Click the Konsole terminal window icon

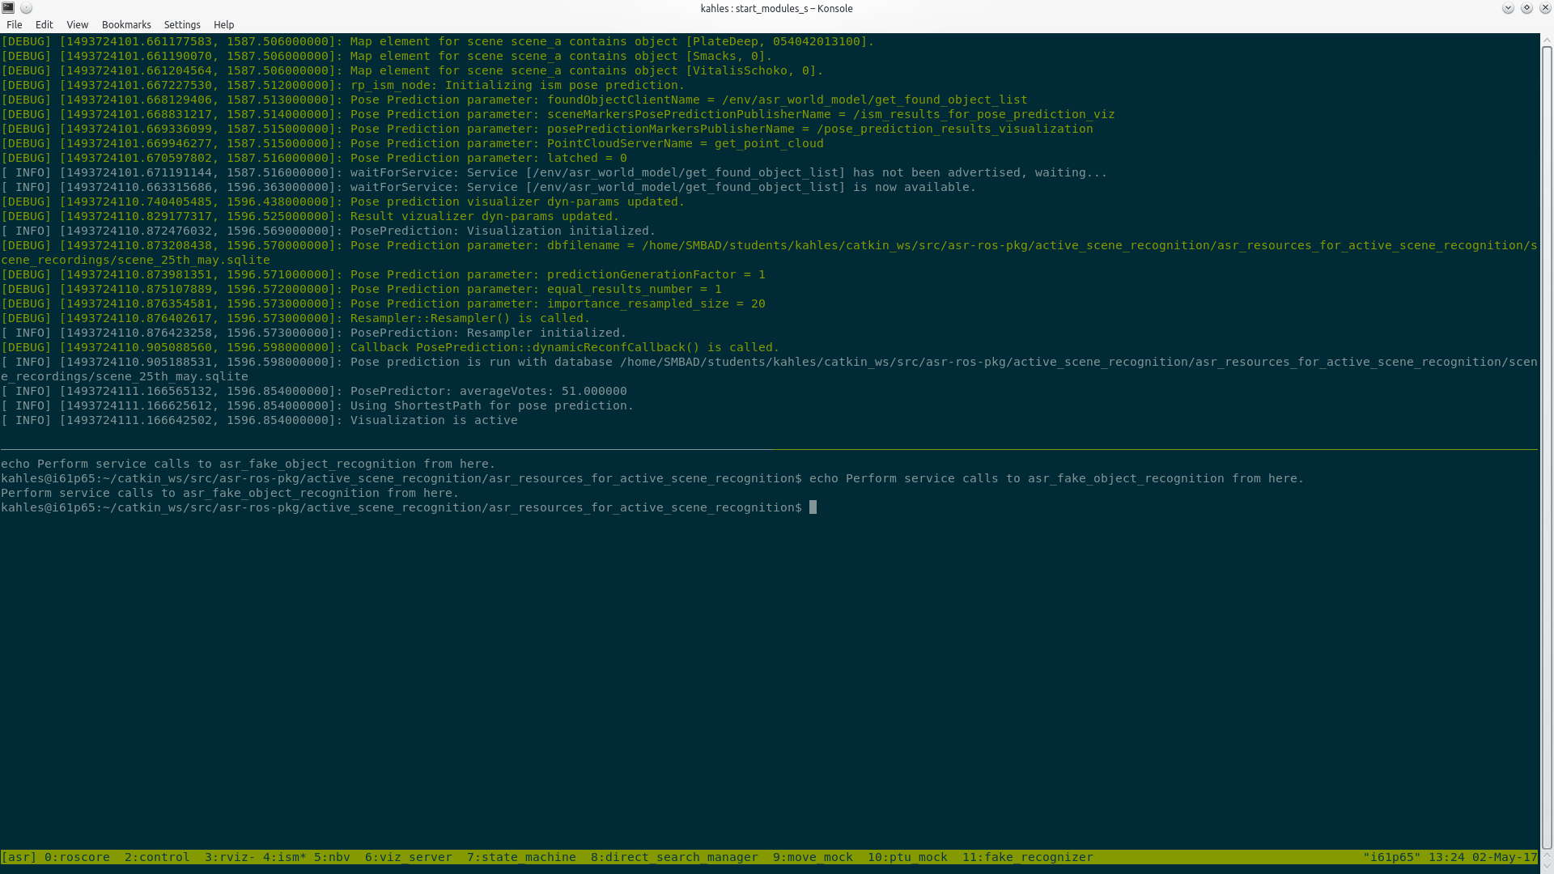[x=8, y=8]
